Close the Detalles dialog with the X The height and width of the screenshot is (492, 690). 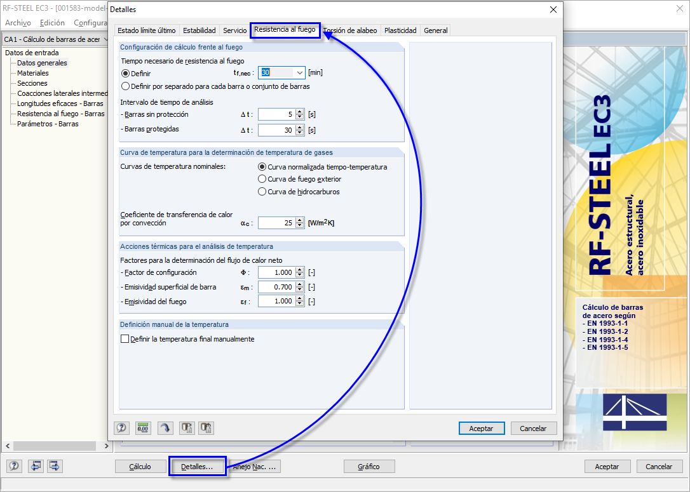pyautogui.click(x=553, y=10)
